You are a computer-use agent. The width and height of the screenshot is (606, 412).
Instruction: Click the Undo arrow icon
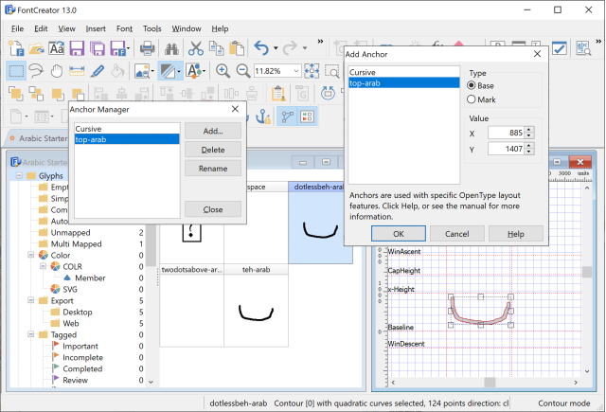[x=262, y=49]
